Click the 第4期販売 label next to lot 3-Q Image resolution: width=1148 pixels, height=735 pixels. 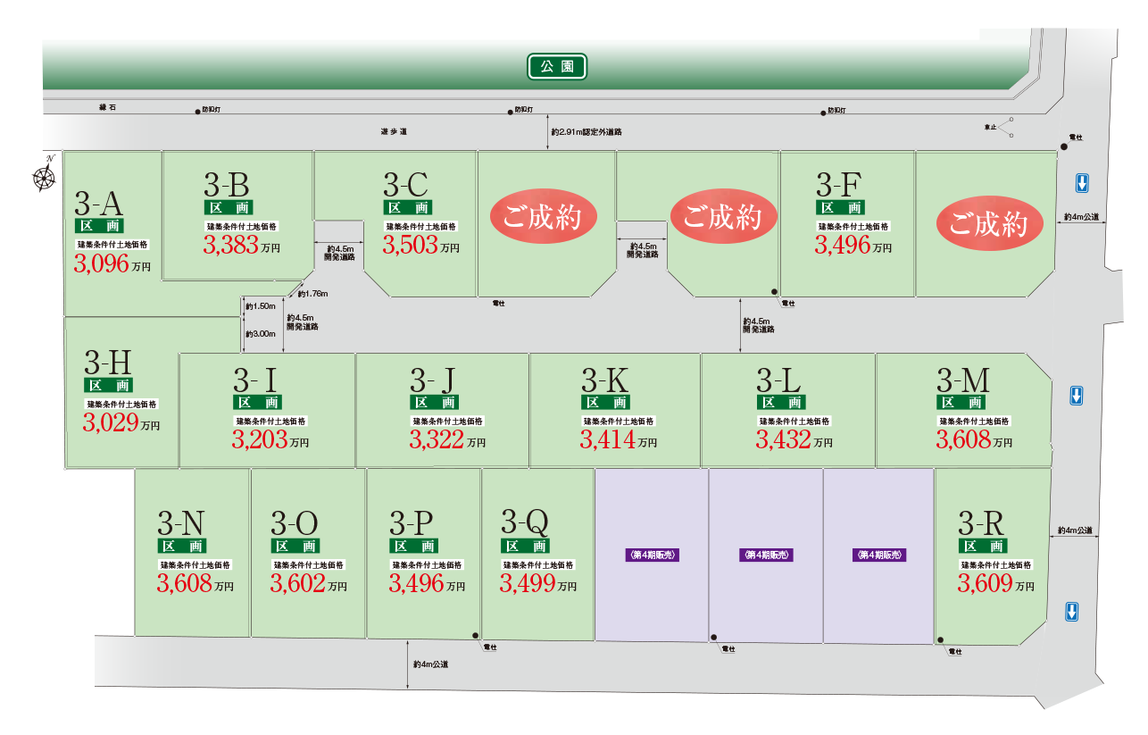pyautogui.click(x=653, y=555)
